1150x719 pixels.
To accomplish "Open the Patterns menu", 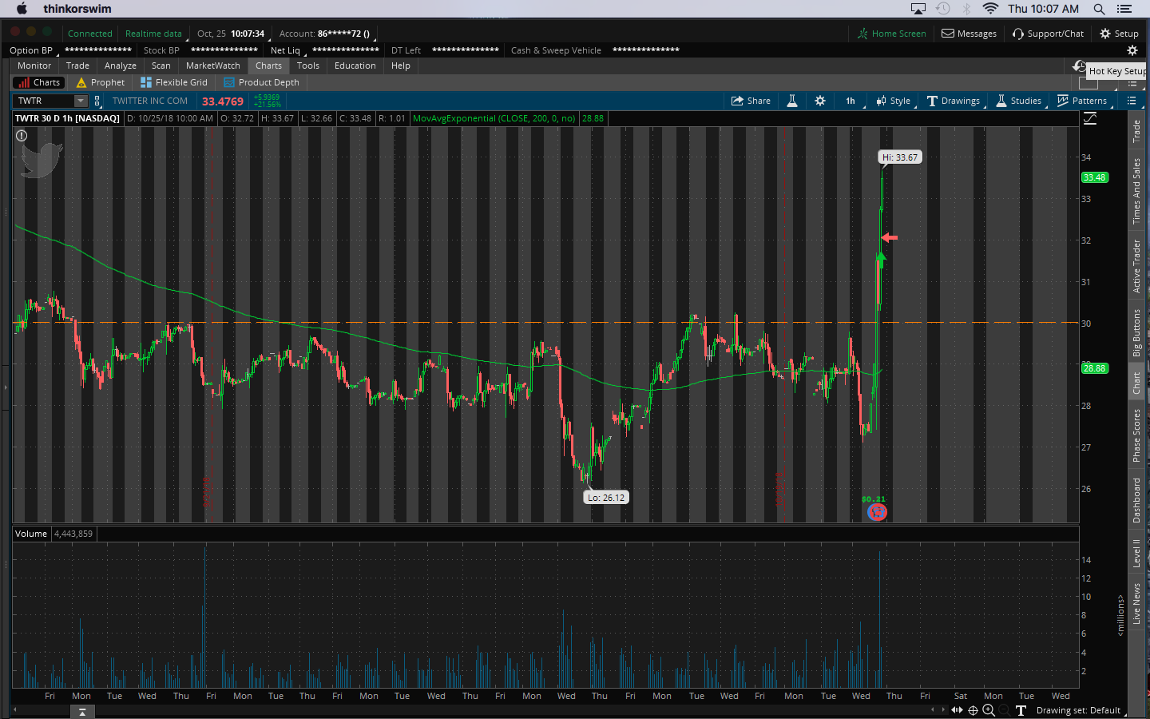I will coord(1082,101).
